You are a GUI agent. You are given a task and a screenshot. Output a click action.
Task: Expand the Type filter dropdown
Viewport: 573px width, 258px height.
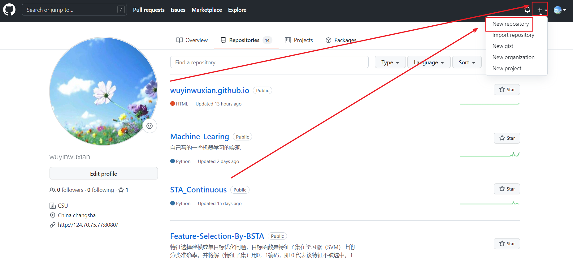(x=390, y=62)
